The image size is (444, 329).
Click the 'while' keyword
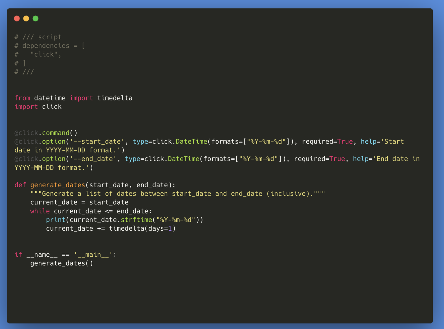coord(40,211)
